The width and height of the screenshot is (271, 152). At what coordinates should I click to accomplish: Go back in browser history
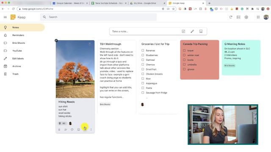click(3, 9)
